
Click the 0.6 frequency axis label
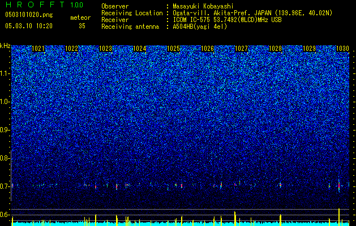(5, 215)
